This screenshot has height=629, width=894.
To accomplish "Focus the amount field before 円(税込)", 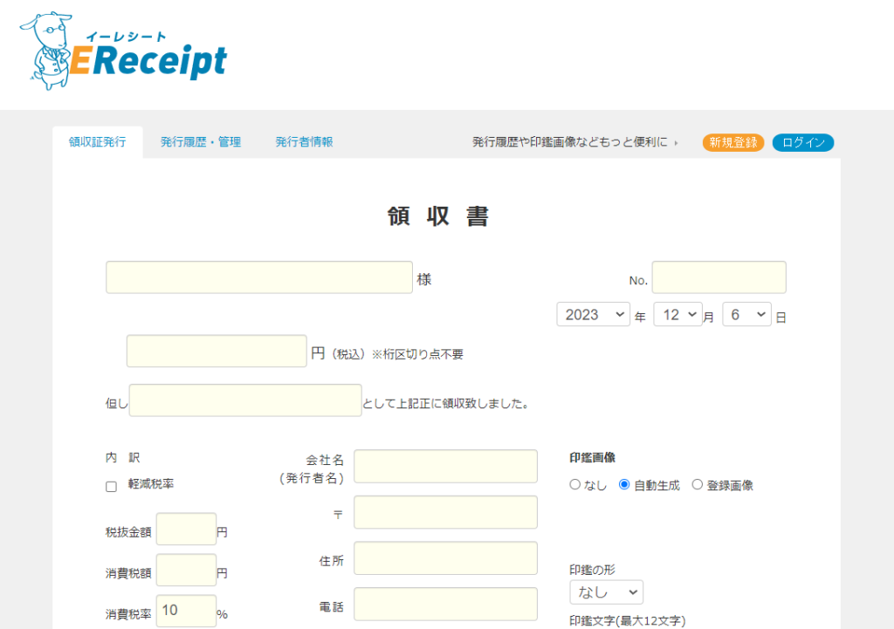I will point(217,352).
